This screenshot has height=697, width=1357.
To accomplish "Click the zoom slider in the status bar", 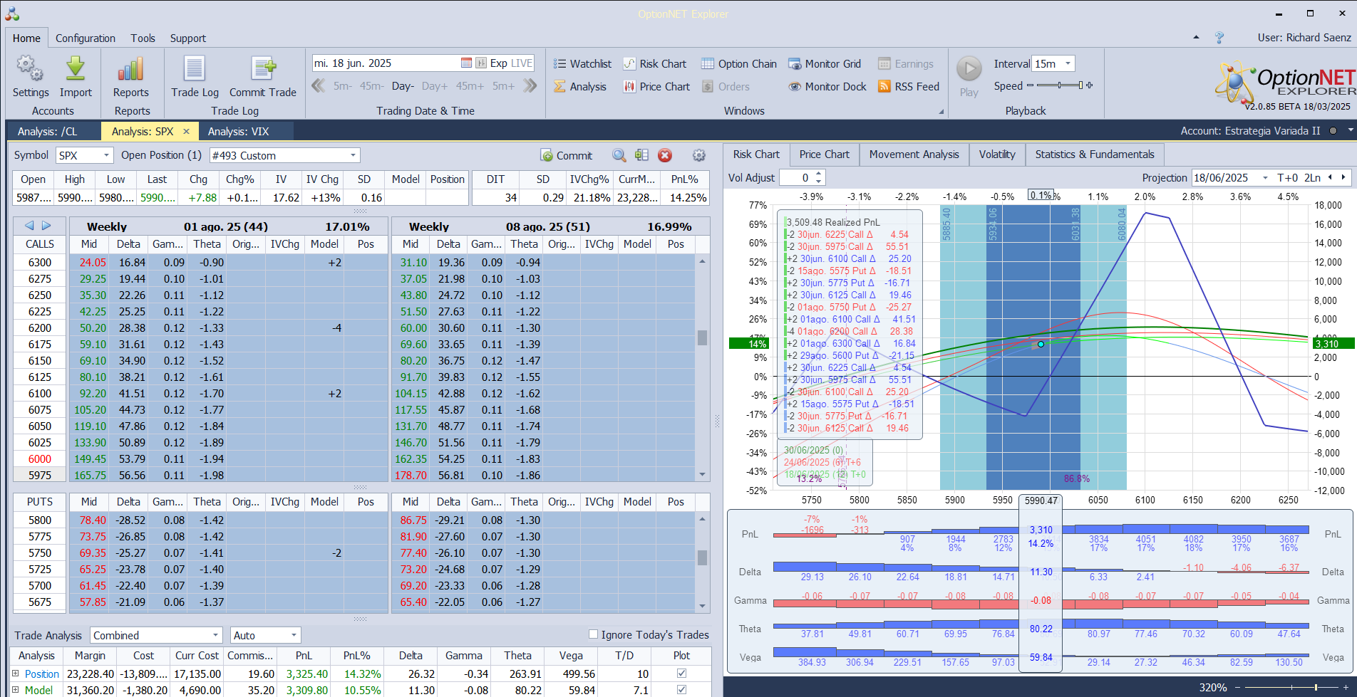I will (x=1290, y=687).
